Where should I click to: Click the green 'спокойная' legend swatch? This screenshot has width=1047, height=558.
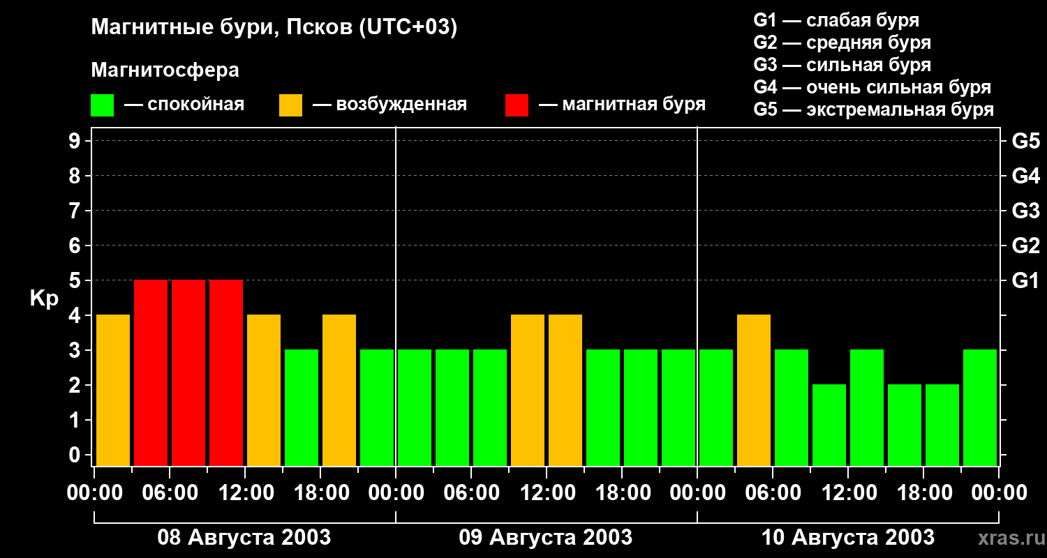(102, 105)
